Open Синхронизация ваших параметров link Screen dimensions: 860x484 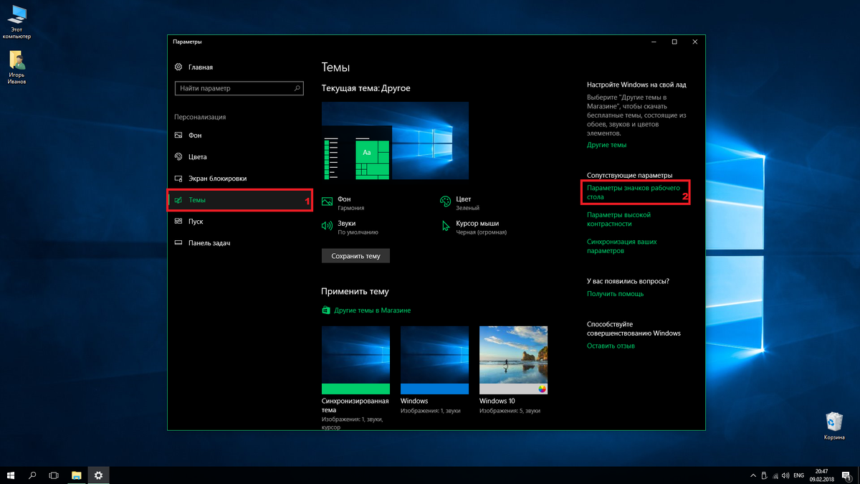(x=621, y=247)
